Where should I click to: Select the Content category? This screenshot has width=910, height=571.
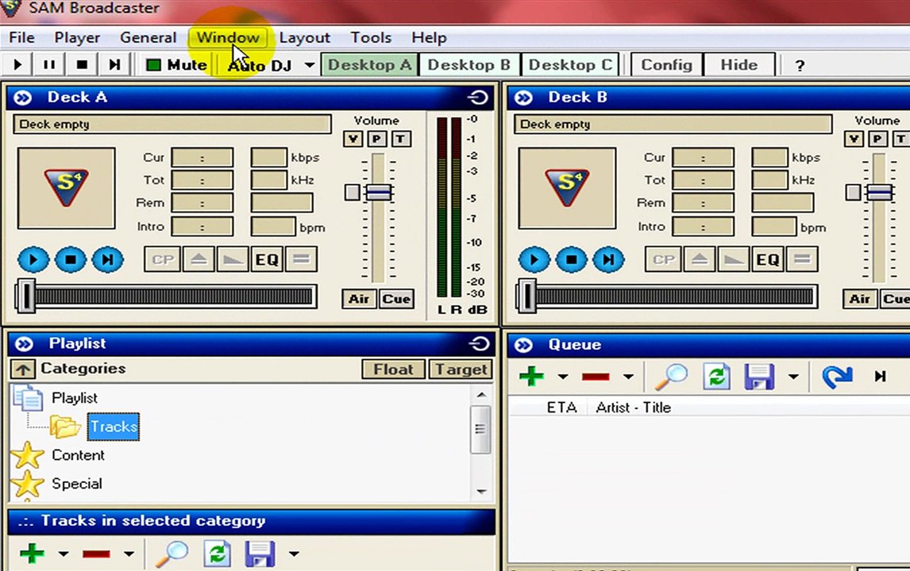coord(78,455)
